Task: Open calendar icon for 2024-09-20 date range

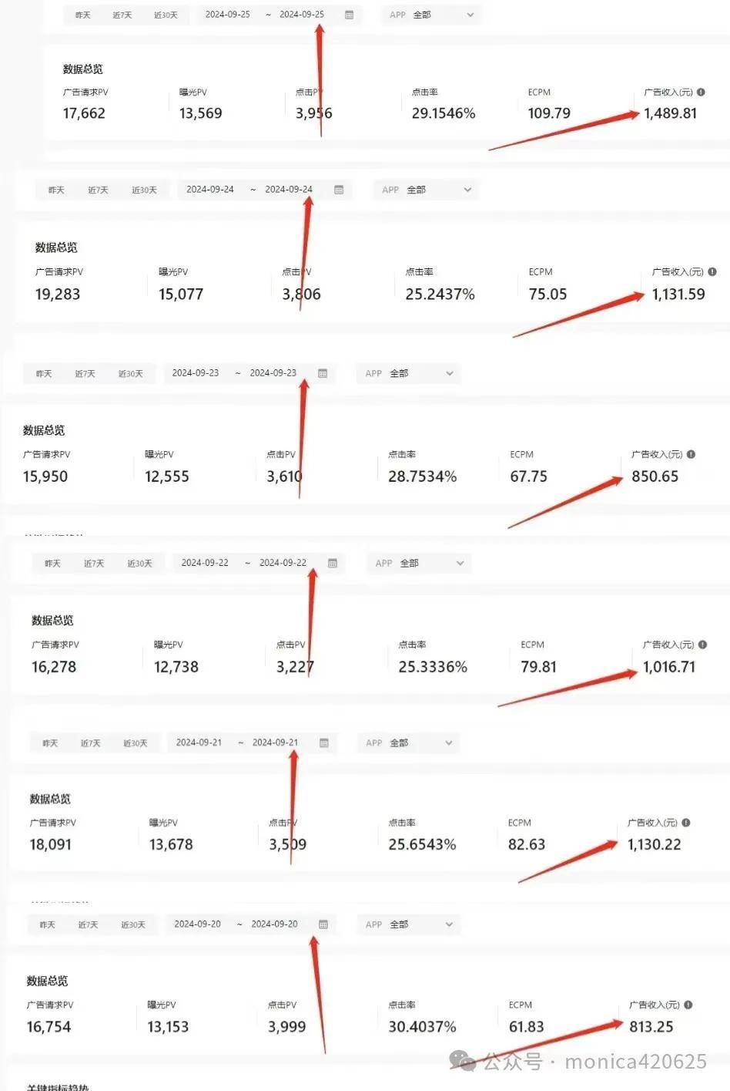Action: tap(323, 924)
